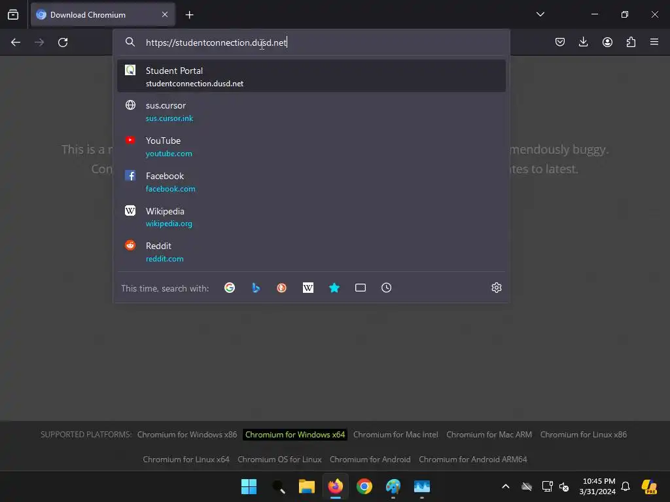Open the Windows Start menu
This screenshot has width=670, height=502.
[249, 486]
